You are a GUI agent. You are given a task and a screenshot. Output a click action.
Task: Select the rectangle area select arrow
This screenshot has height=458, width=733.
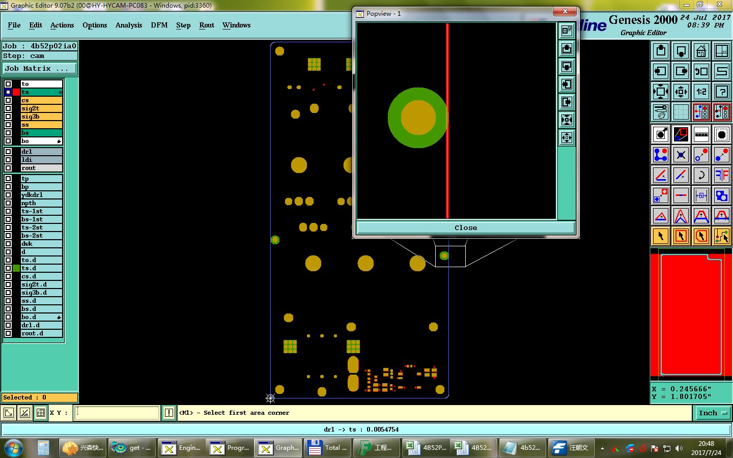681,236
